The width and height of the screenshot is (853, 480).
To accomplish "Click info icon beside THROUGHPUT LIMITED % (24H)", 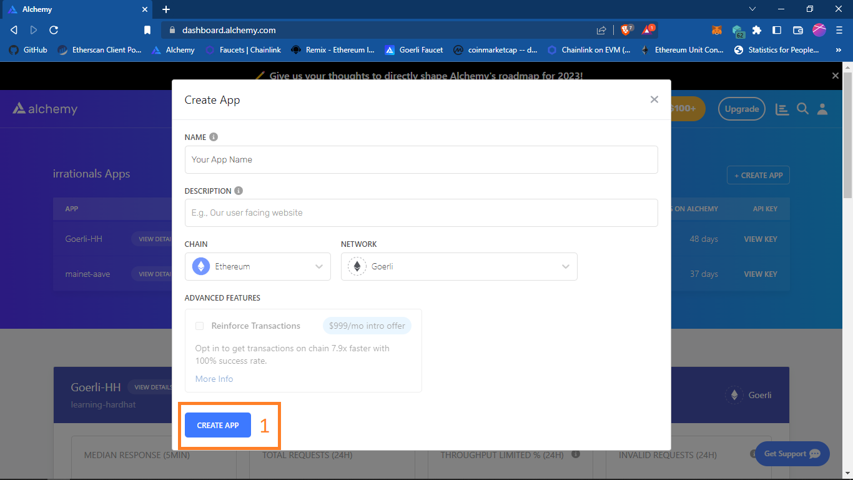I will click(x=576, y=454).
